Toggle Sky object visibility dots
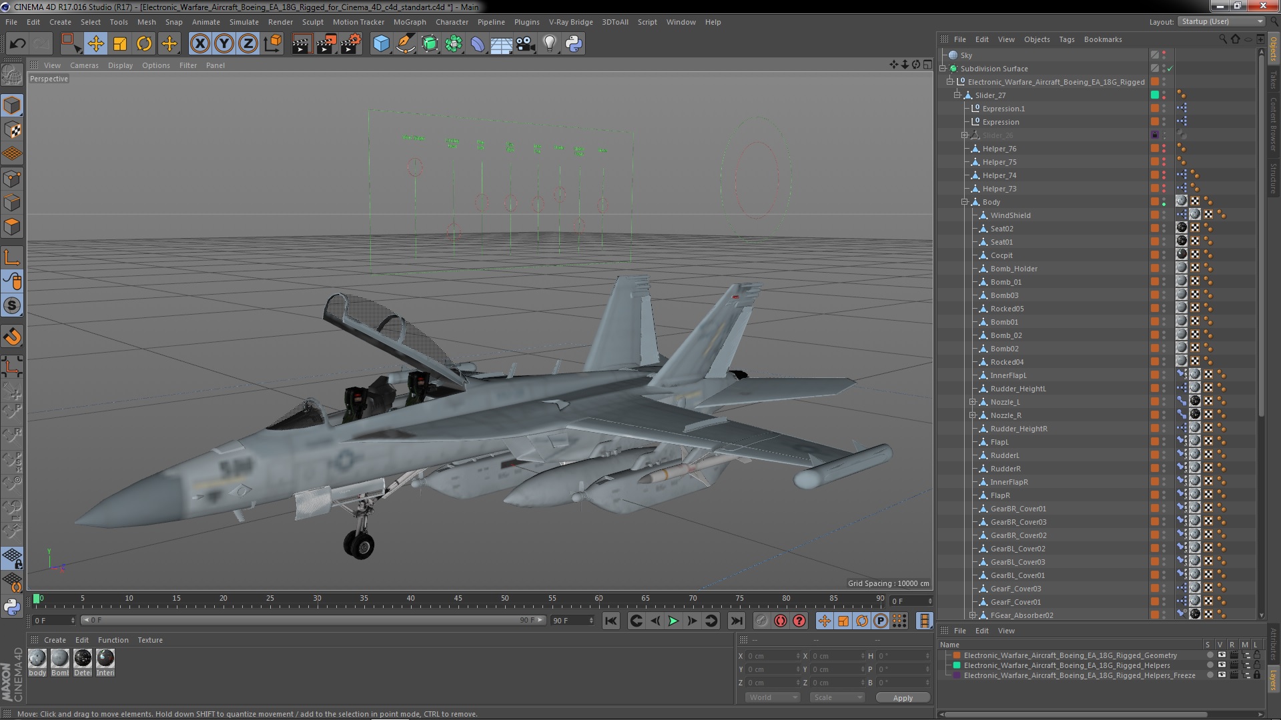The image size is (1281, 720). tap(1164, 55)
